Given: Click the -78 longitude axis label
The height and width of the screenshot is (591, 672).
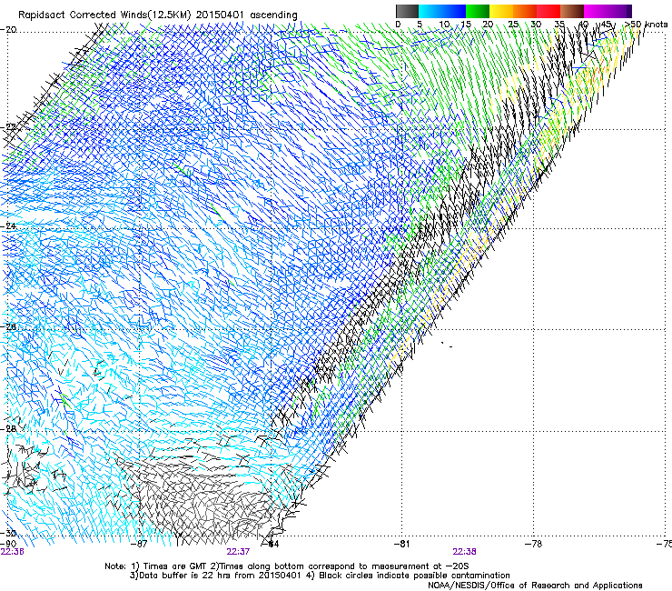Looking at the screenshot, I should pos(533,544).
